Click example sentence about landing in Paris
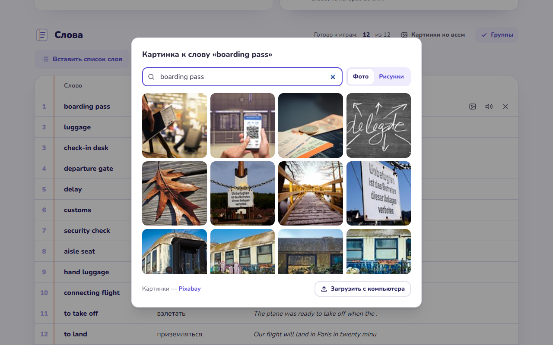Screen dimensions: 553x345 tap(315, 334)
